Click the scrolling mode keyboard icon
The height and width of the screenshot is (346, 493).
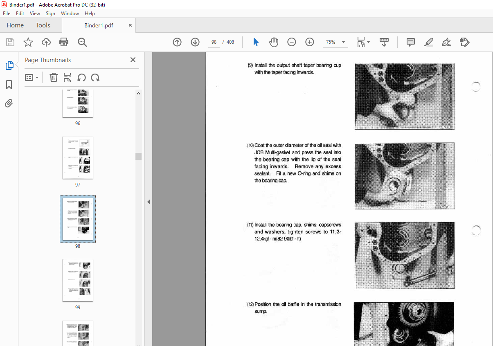click(384, 42)
